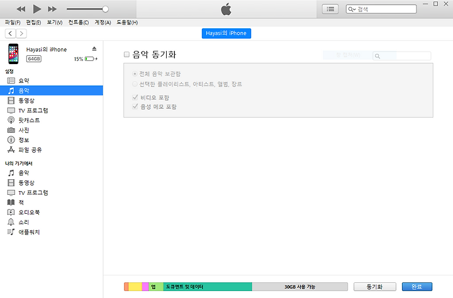
Task: Click the book icon beside 책
Action: coord(11,202)
